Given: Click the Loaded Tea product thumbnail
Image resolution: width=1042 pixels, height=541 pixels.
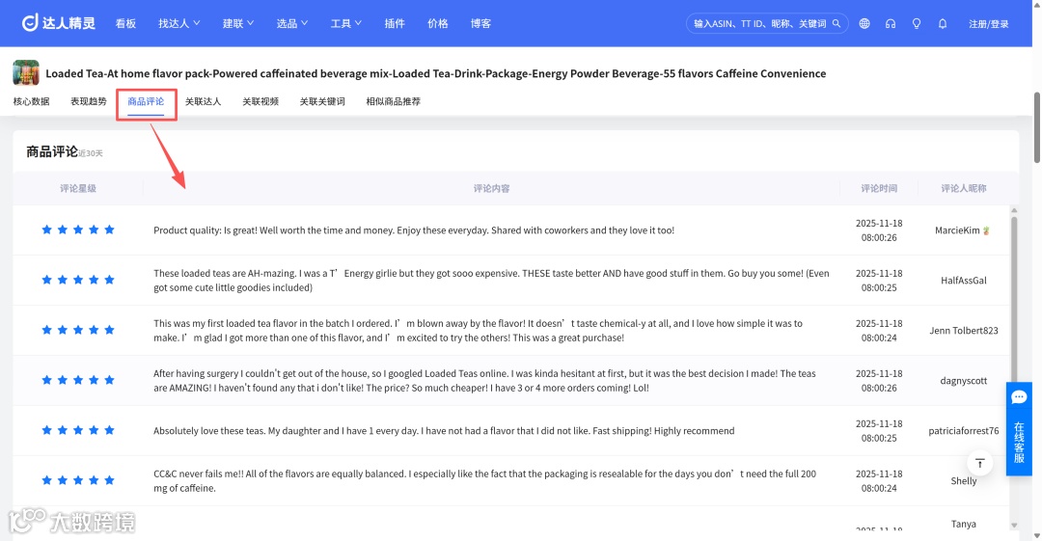Looking at the screenshot, I should (x=26, y=72).
